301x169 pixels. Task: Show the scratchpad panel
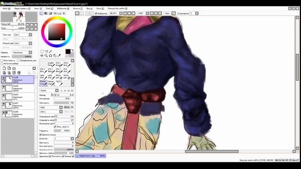[x=64, y=14]
